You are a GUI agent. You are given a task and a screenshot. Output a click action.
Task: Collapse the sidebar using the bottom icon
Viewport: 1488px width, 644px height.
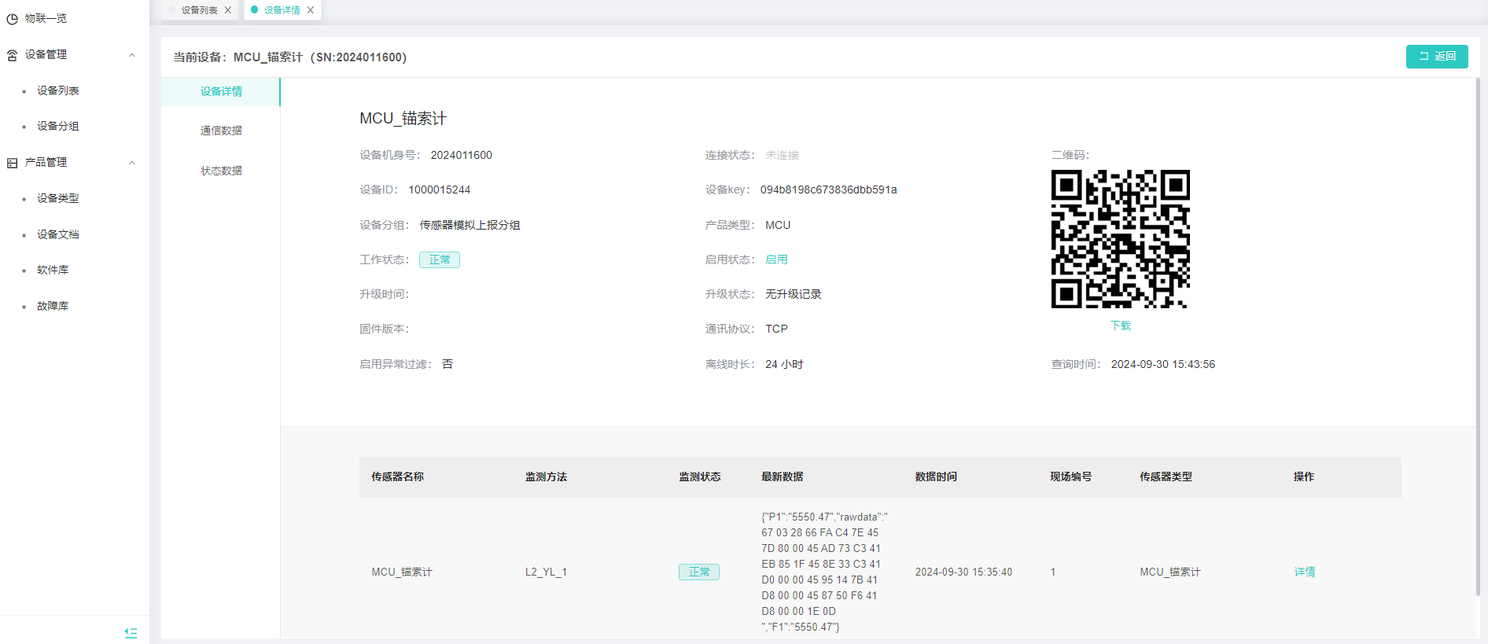131,632
